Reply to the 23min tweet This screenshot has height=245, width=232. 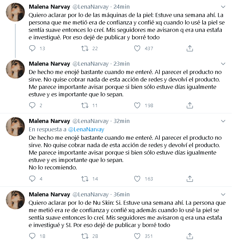33,105
